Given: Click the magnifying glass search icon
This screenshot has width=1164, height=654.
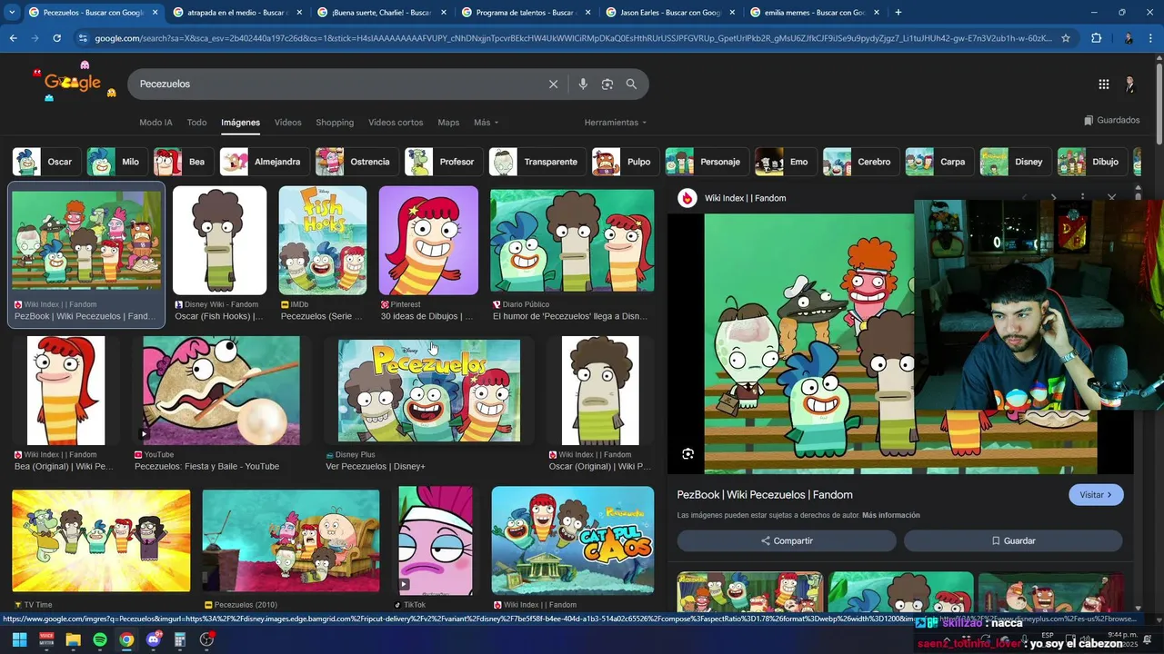Looking at the screenshot, I should tap(631, 84).
